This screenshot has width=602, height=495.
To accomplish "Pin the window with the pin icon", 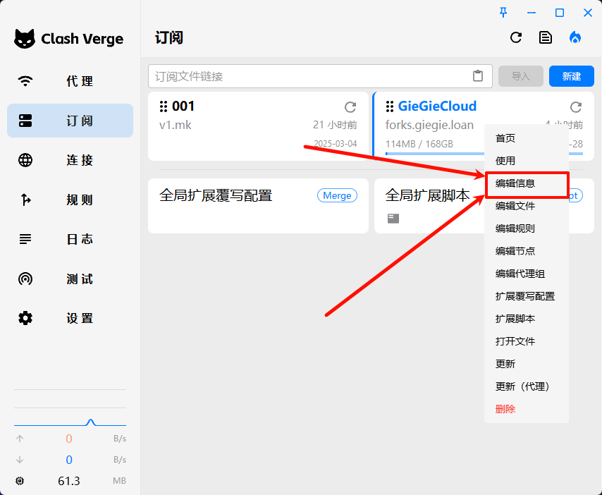I will [x=503, y=13].
